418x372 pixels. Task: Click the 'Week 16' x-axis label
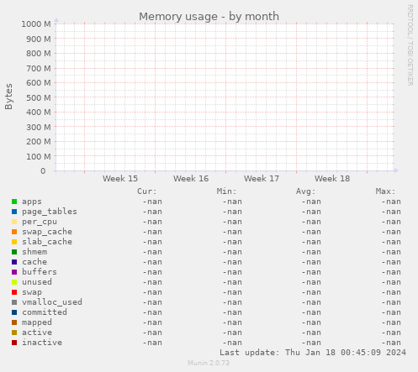(191, 179)
